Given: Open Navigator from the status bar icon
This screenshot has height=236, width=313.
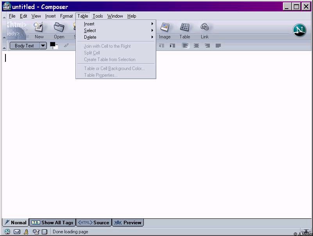Looking at the screenshot, I should [x=7, y=232].
